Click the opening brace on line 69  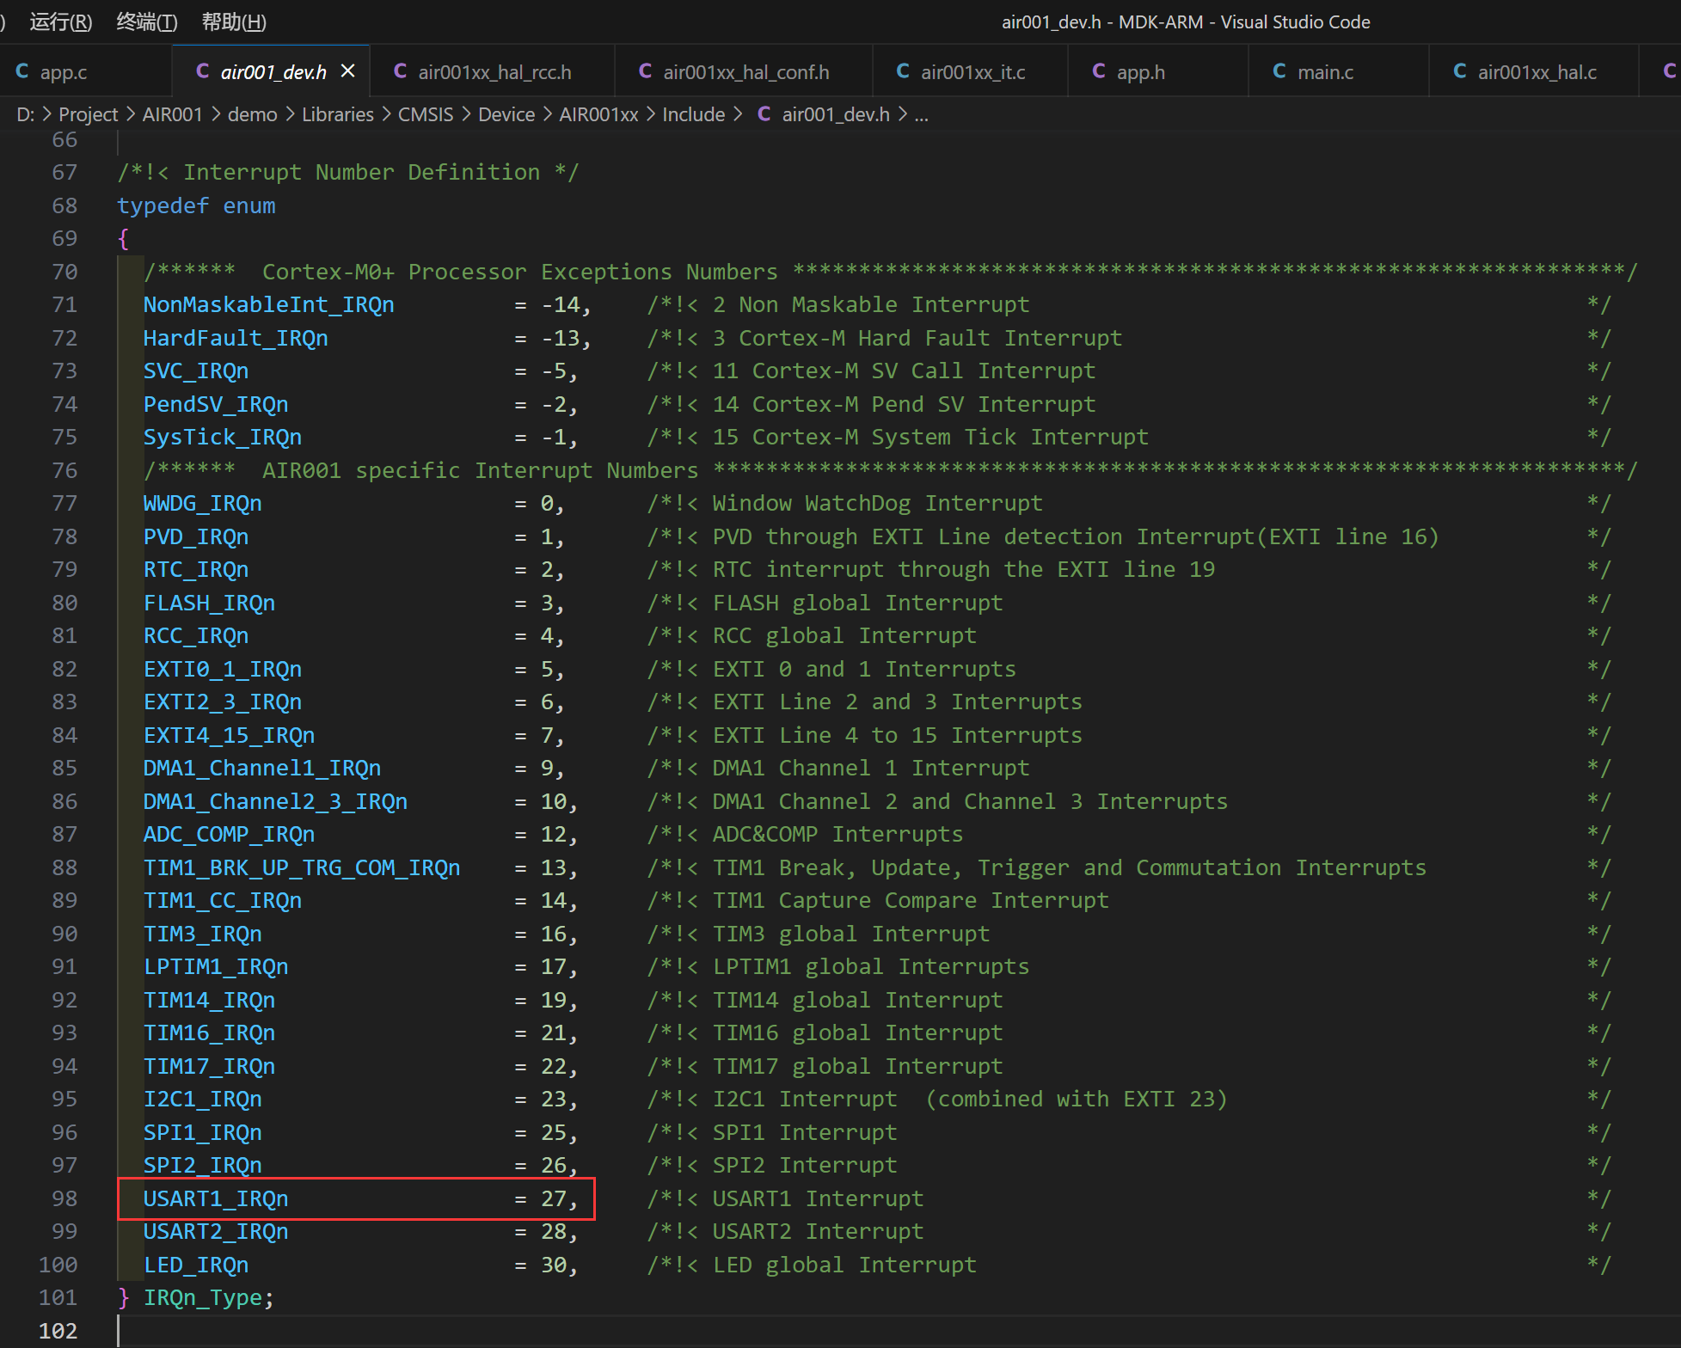point(123,238)
